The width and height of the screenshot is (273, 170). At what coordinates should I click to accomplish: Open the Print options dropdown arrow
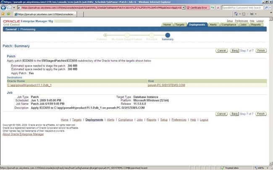click(256, 14)
